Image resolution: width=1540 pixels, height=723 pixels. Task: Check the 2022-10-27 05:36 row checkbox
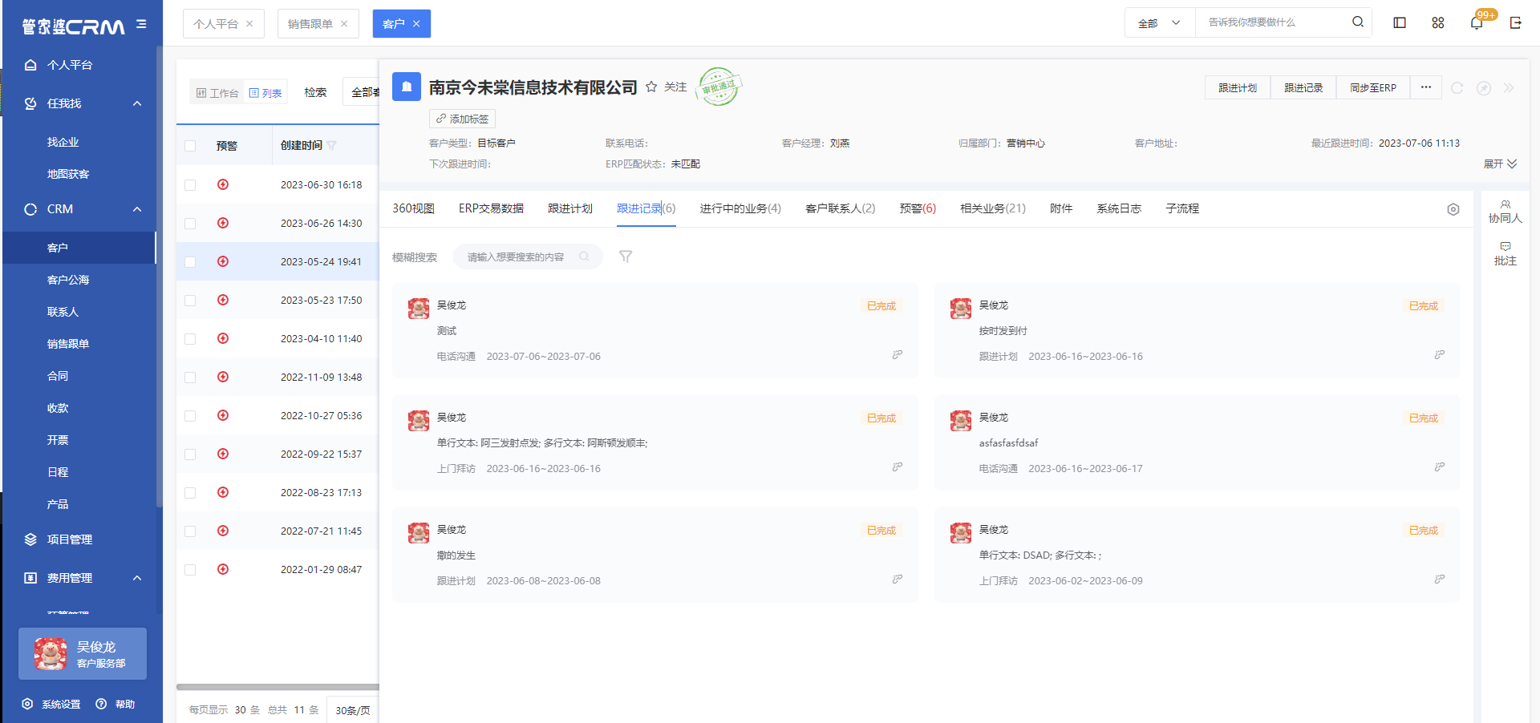190,416
